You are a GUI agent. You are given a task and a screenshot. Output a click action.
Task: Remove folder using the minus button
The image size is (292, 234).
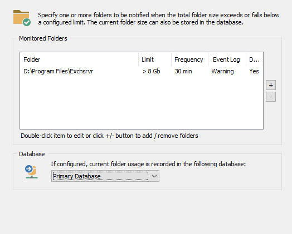(x=271, y=97)
